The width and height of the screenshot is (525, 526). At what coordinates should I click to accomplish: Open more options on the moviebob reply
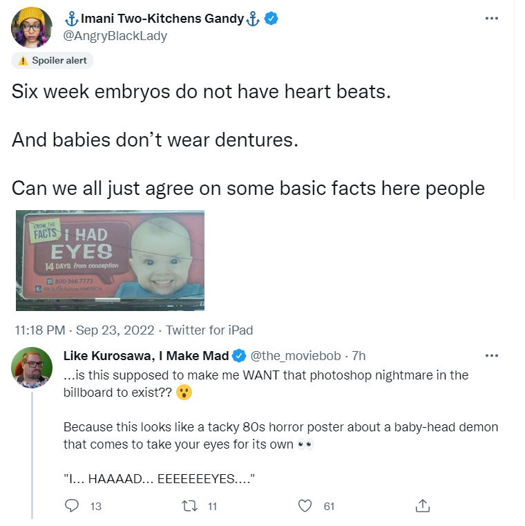point(491,355)
